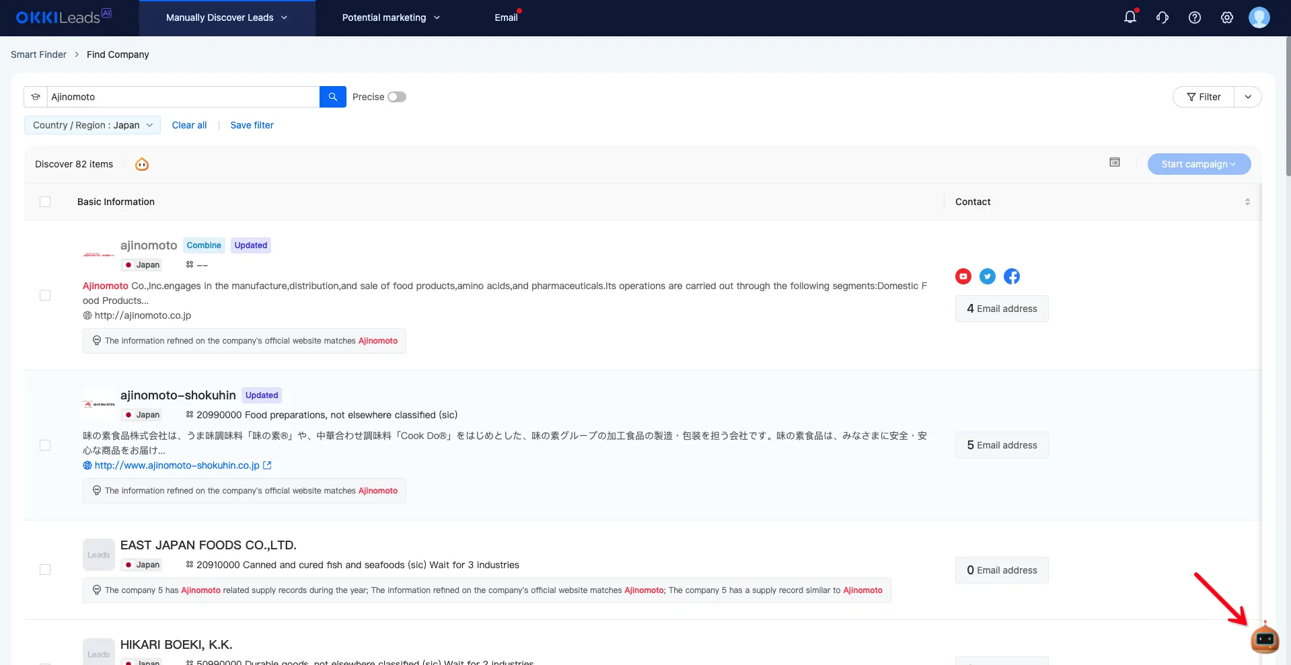
Task: Click Save filter
Action: [252, 125]
